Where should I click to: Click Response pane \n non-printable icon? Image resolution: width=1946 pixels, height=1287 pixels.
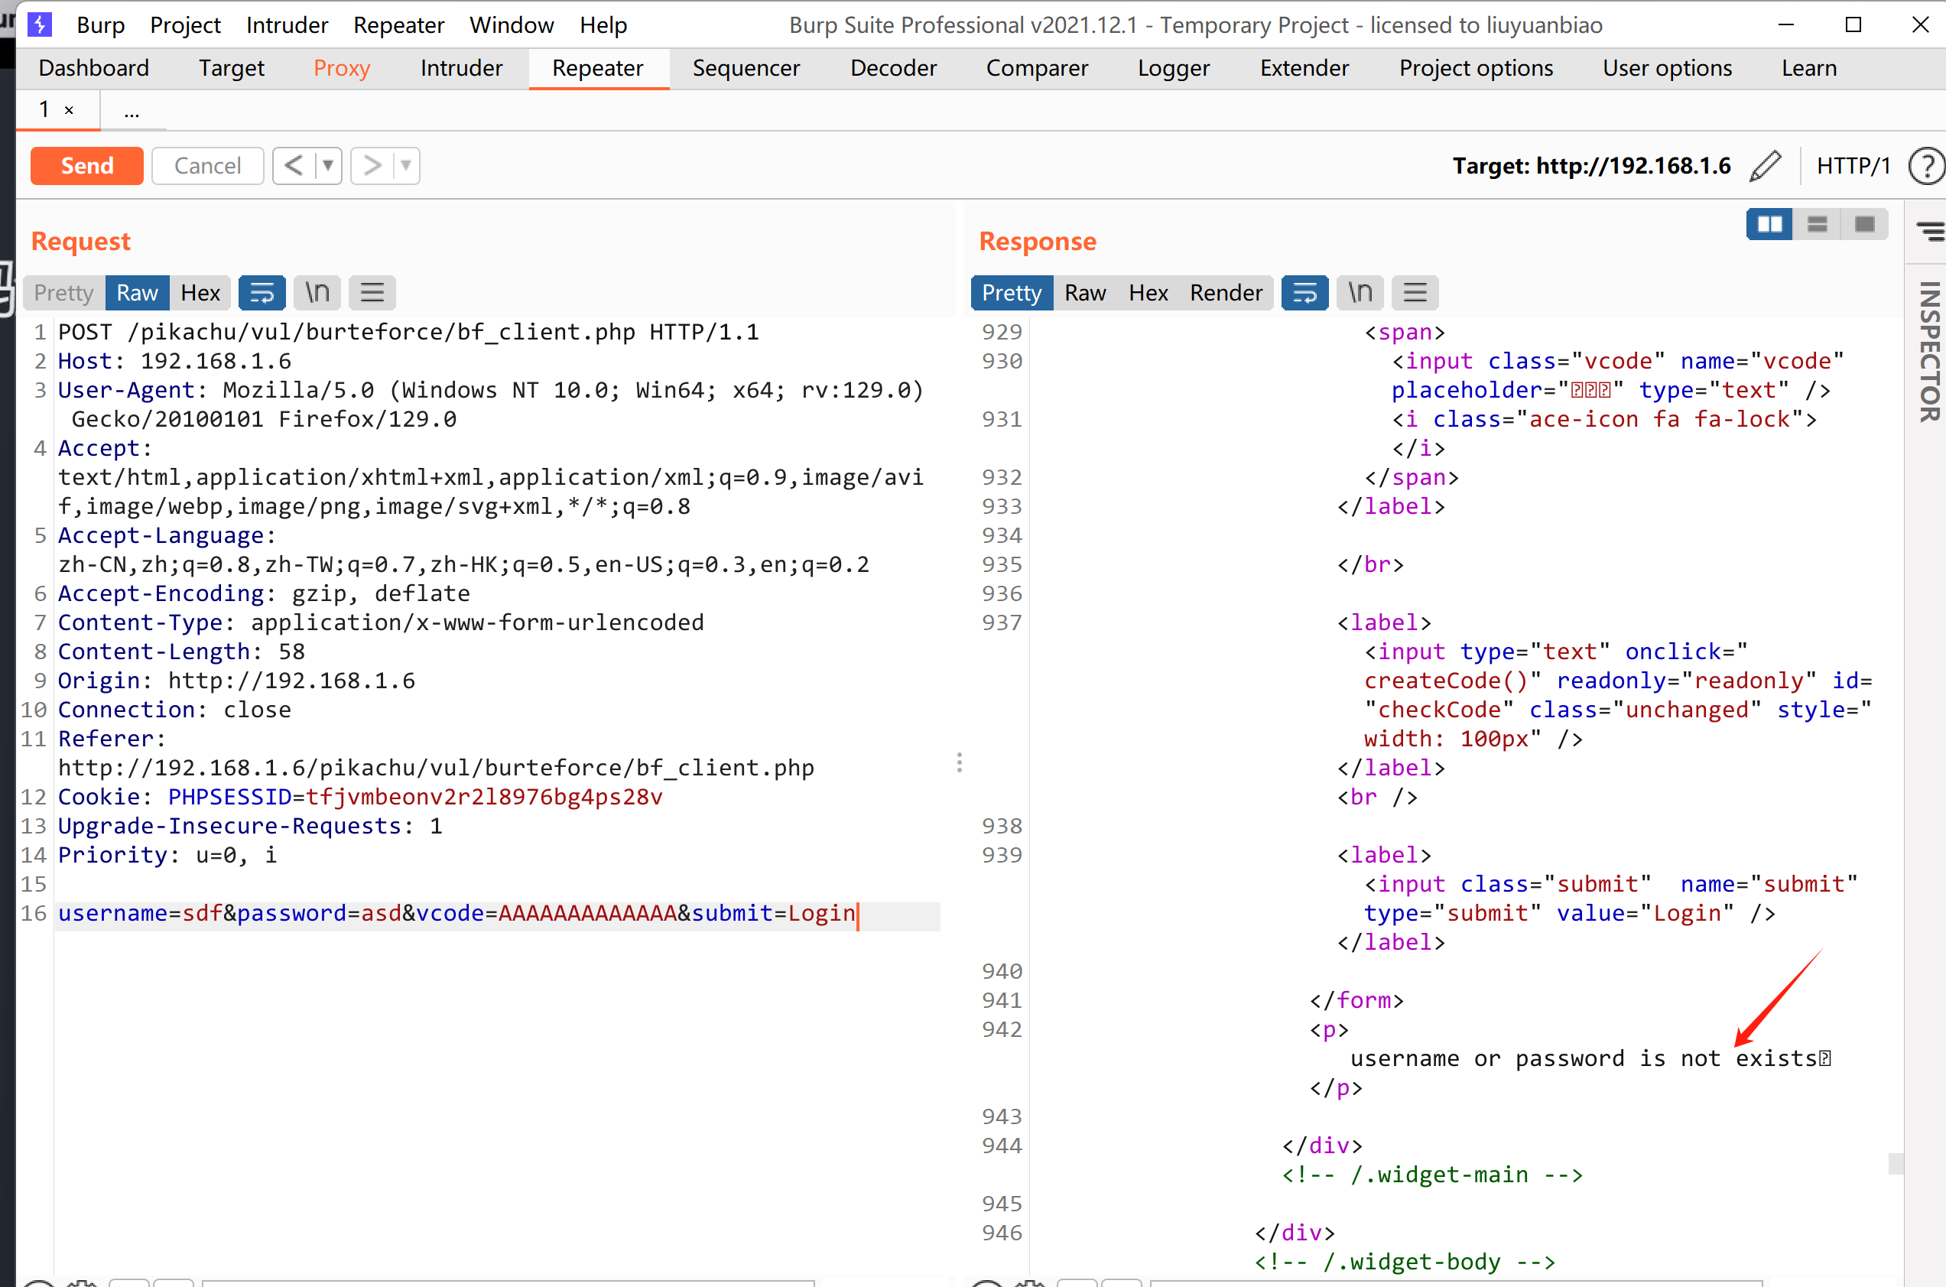point(1360,293)
